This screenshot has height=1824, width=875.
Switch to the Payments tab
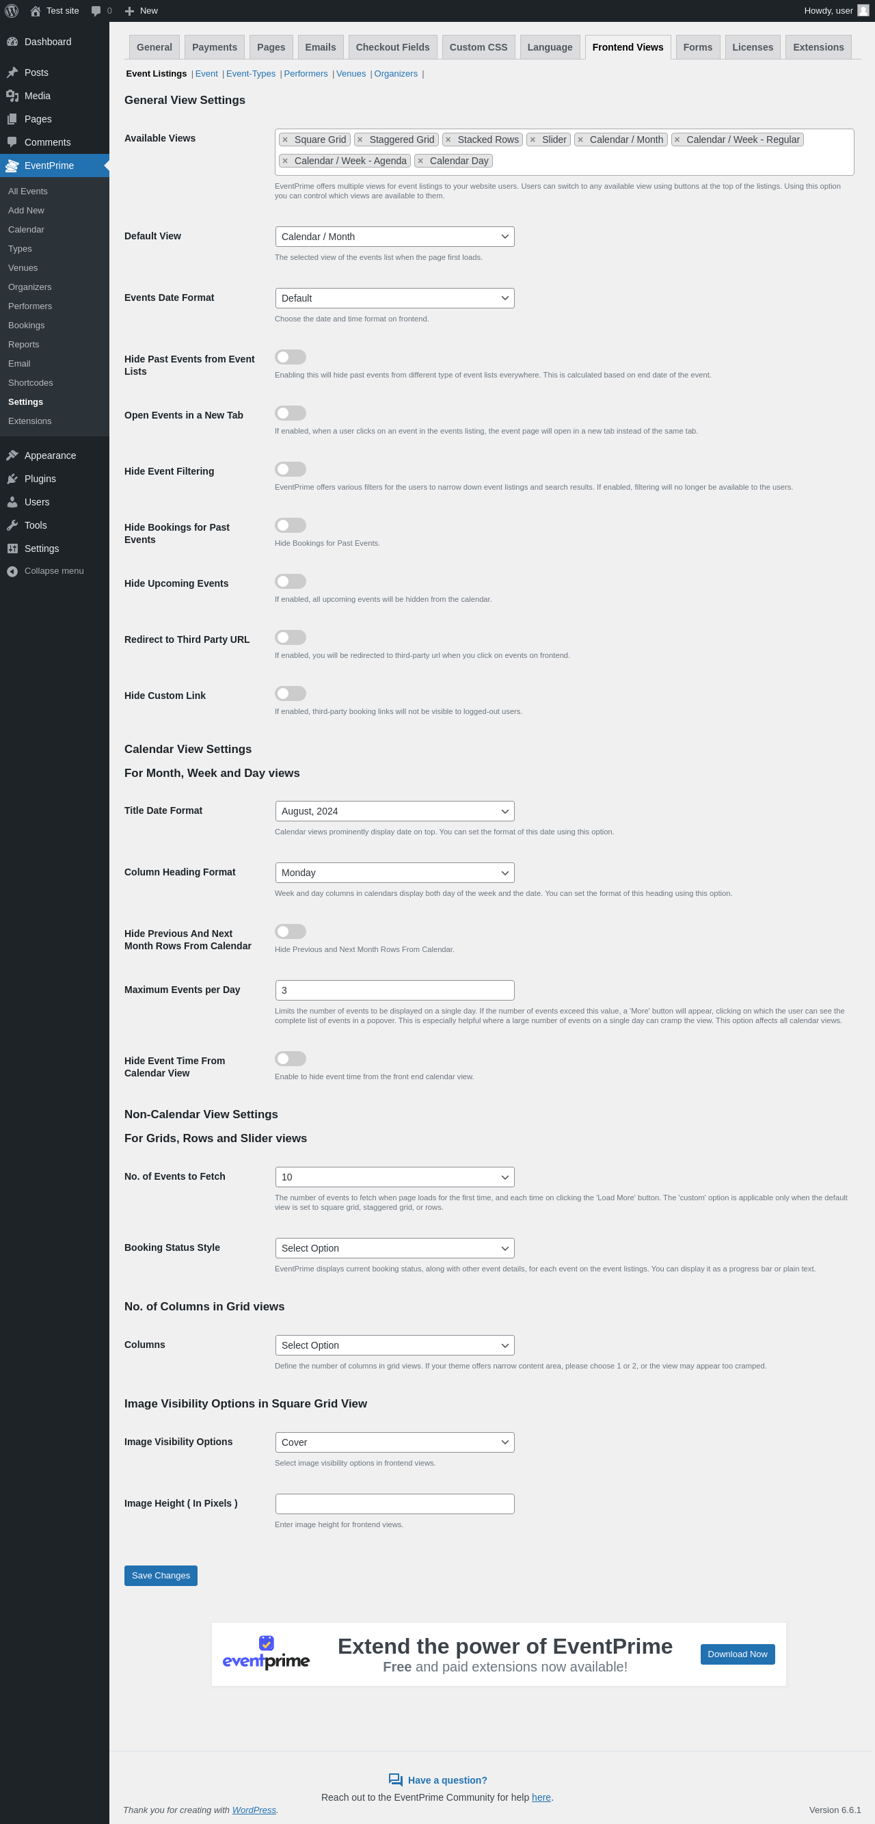215,47
